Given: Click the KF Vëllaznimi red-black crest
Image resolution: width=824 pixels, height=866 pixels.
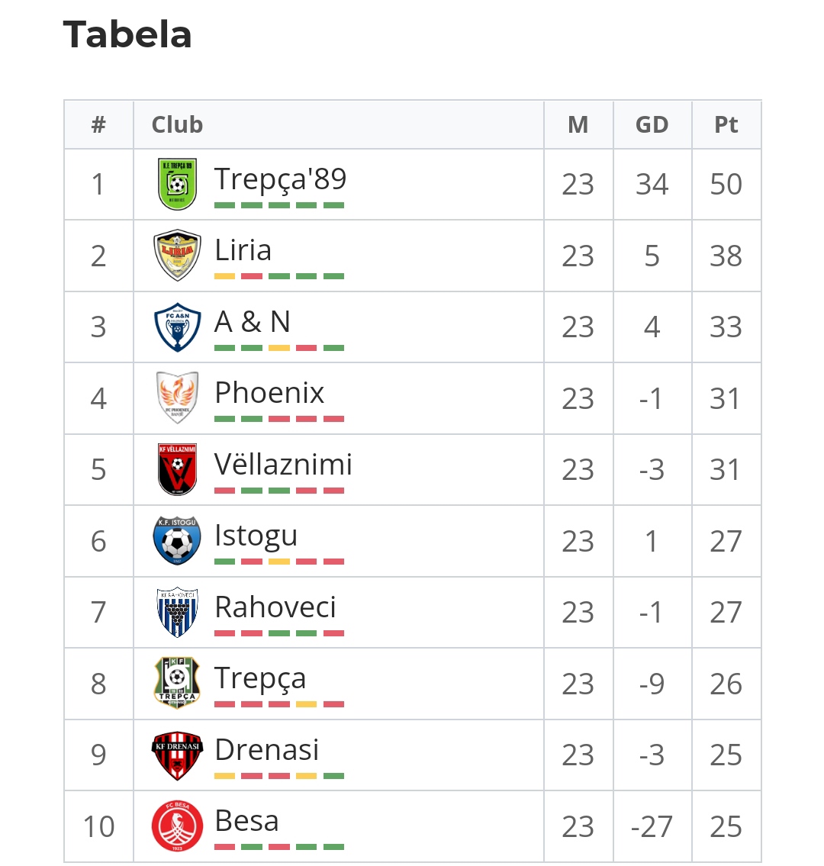Looking at the screenshot, I should click(x=177, y=469).
